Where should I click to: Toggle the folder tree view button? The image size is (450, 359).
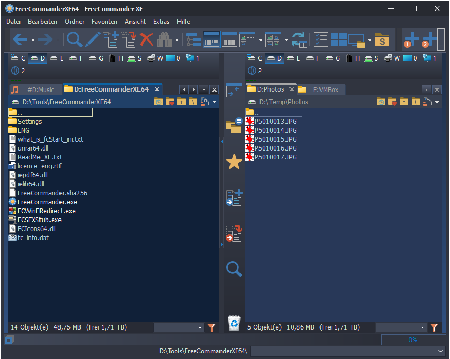pos(194,39)
